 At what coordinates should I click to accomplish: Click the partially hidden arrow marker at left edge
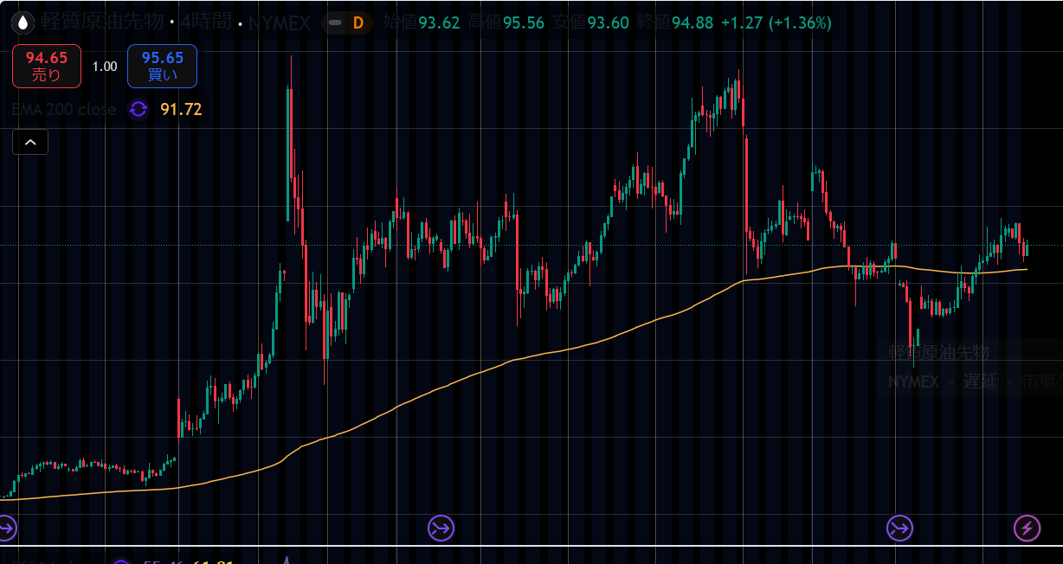pos(5,527)
